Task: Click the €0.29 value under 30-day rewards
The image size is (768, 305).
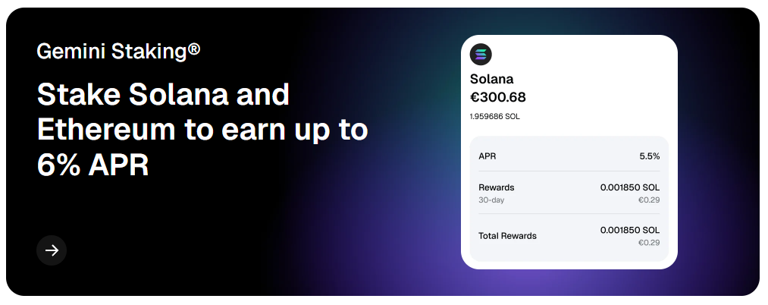Action: click(x=648, y=200)
